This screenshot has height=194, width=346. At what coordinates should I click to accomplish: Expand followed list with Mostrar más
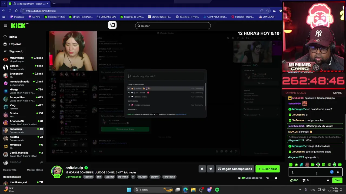click(10, 170)
